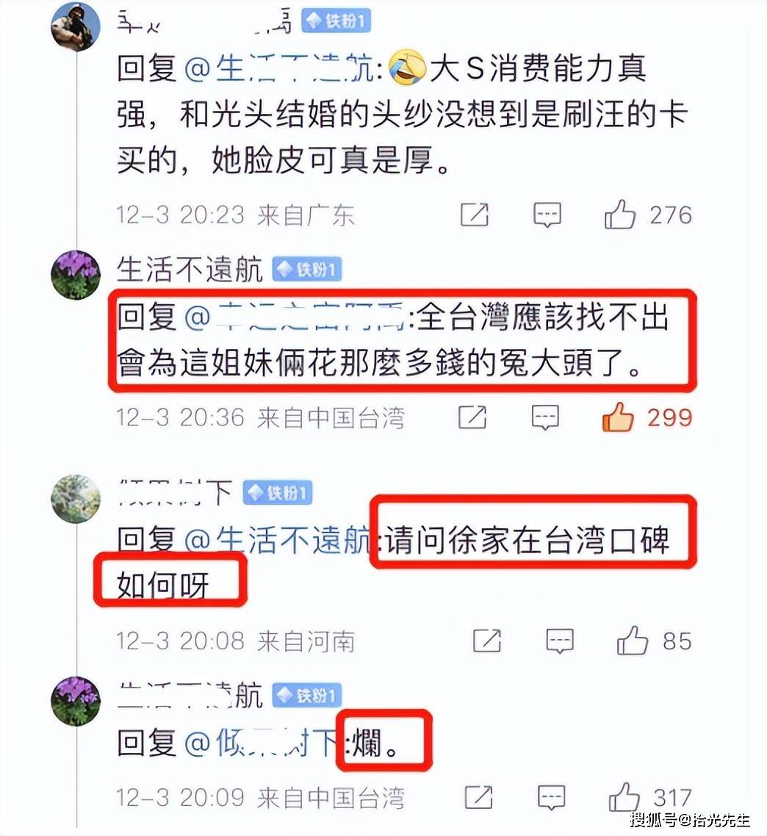This screenshot has height=836, width=767.
Task: Unlike the comment with 299 likes
Action: coord(618,417)
